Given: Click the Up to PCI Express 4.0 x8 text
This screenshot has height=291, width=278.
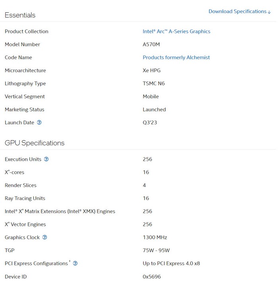Looking at the screenshot, I should pyautogui.click(x=171, y=264).
